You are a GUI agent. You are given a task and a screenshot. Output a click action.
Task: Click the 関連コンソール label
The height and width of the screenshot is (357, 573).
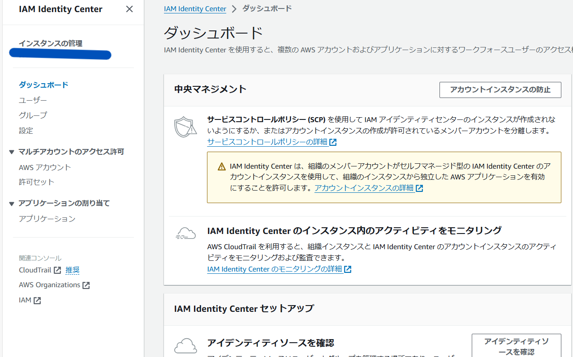click(40, 258)
